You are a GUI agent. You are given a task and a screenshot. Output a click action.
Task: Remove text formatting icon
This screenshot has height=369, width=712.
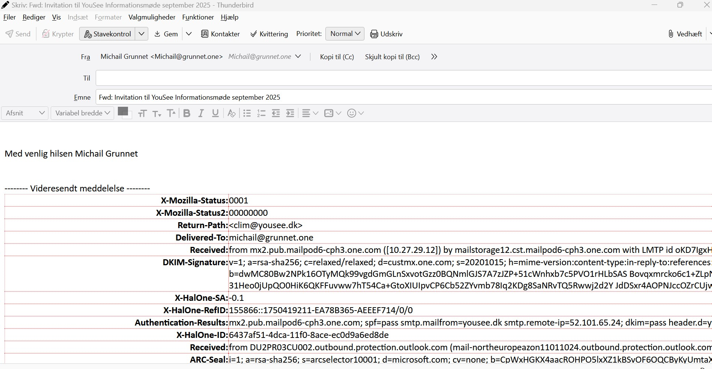[232, 113]
